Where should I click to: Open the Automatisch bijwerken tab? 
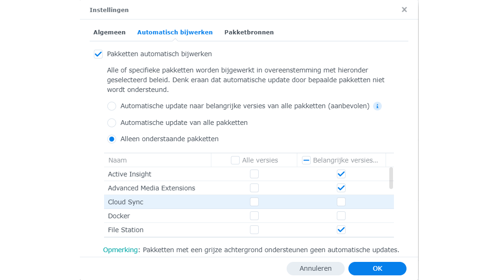[x=175, y=33]
